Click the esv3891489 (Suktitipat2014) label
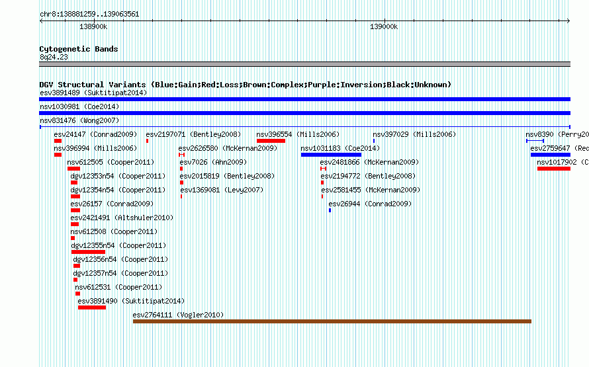 93,93
